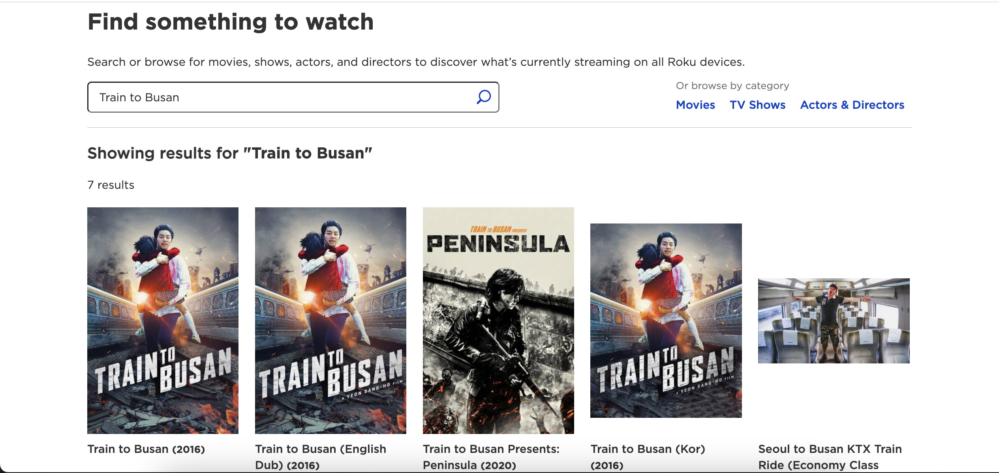Open Train to Busan (2016) poster
This screenshot has height=473, width=999.
click(x=163, y=320)
